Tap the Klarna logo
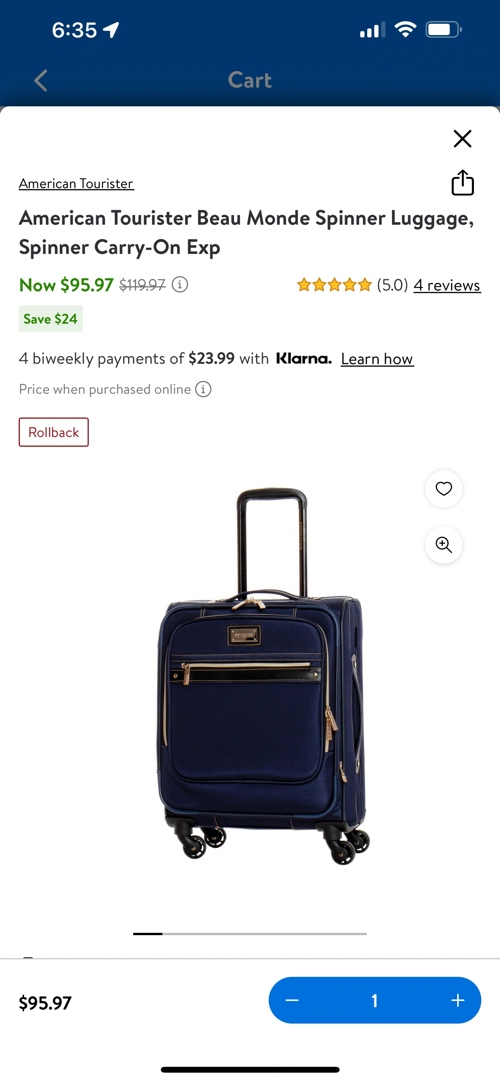500x1082 pixels. click(x=304, y=358)
